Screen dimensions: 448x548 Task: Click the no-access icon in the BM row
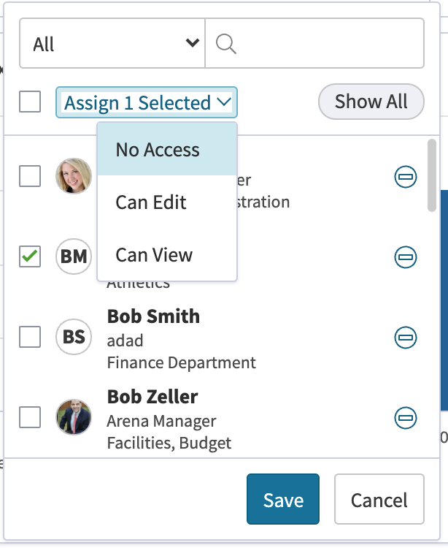(x=406, y=257)
